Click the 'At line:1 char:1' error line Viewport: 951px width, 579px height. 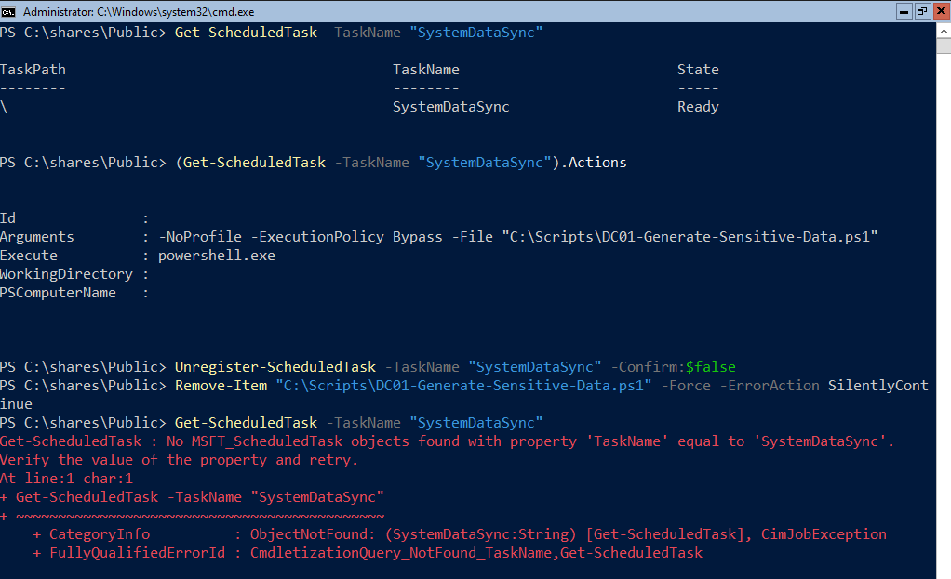66,479
